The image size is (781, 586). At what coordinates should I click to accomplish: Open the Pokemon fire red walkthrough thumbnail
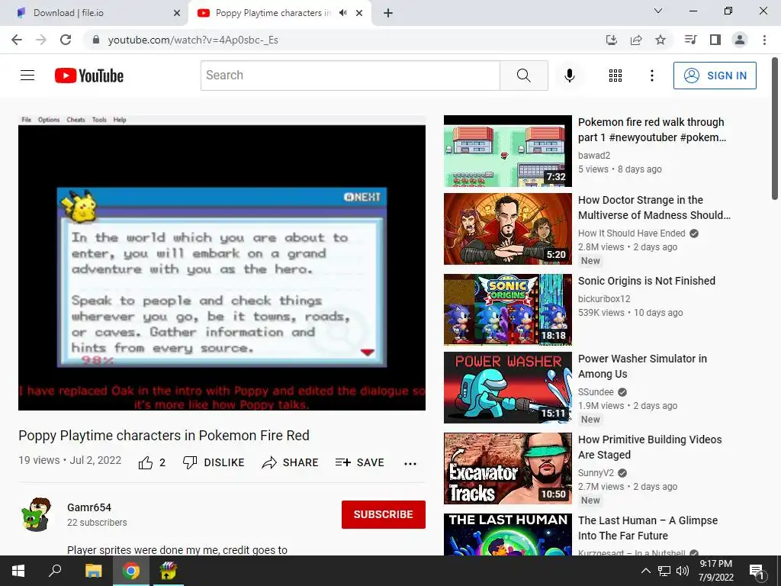tap(507, 151)
